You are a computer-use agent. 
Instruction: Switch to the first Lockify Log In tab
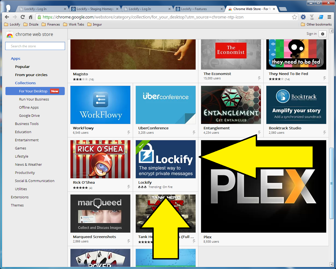coord(42,9)
